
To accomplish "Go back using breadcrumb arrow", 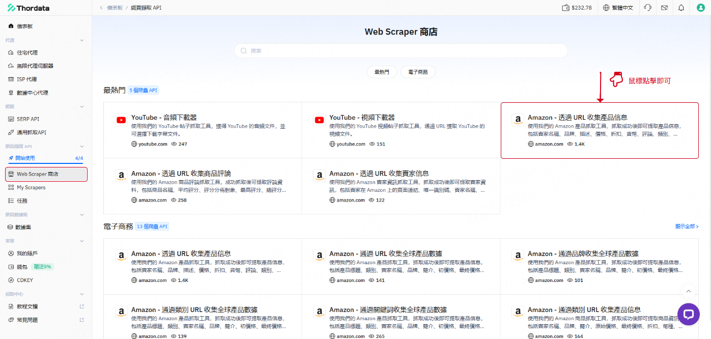I will [101, 8].
